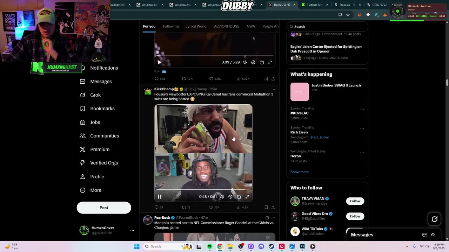449x252 pixels.
Task: Repost the top post with 1.7K reposts
Action: [187, 79]
